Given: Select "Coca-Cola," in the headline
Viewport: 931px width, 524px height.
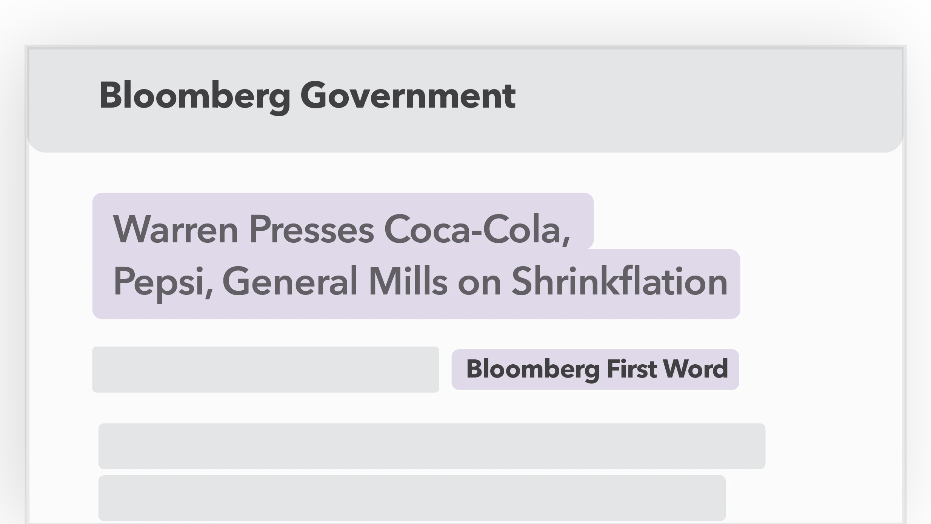Looking at the screenshot, I should [x=477, y=230].
